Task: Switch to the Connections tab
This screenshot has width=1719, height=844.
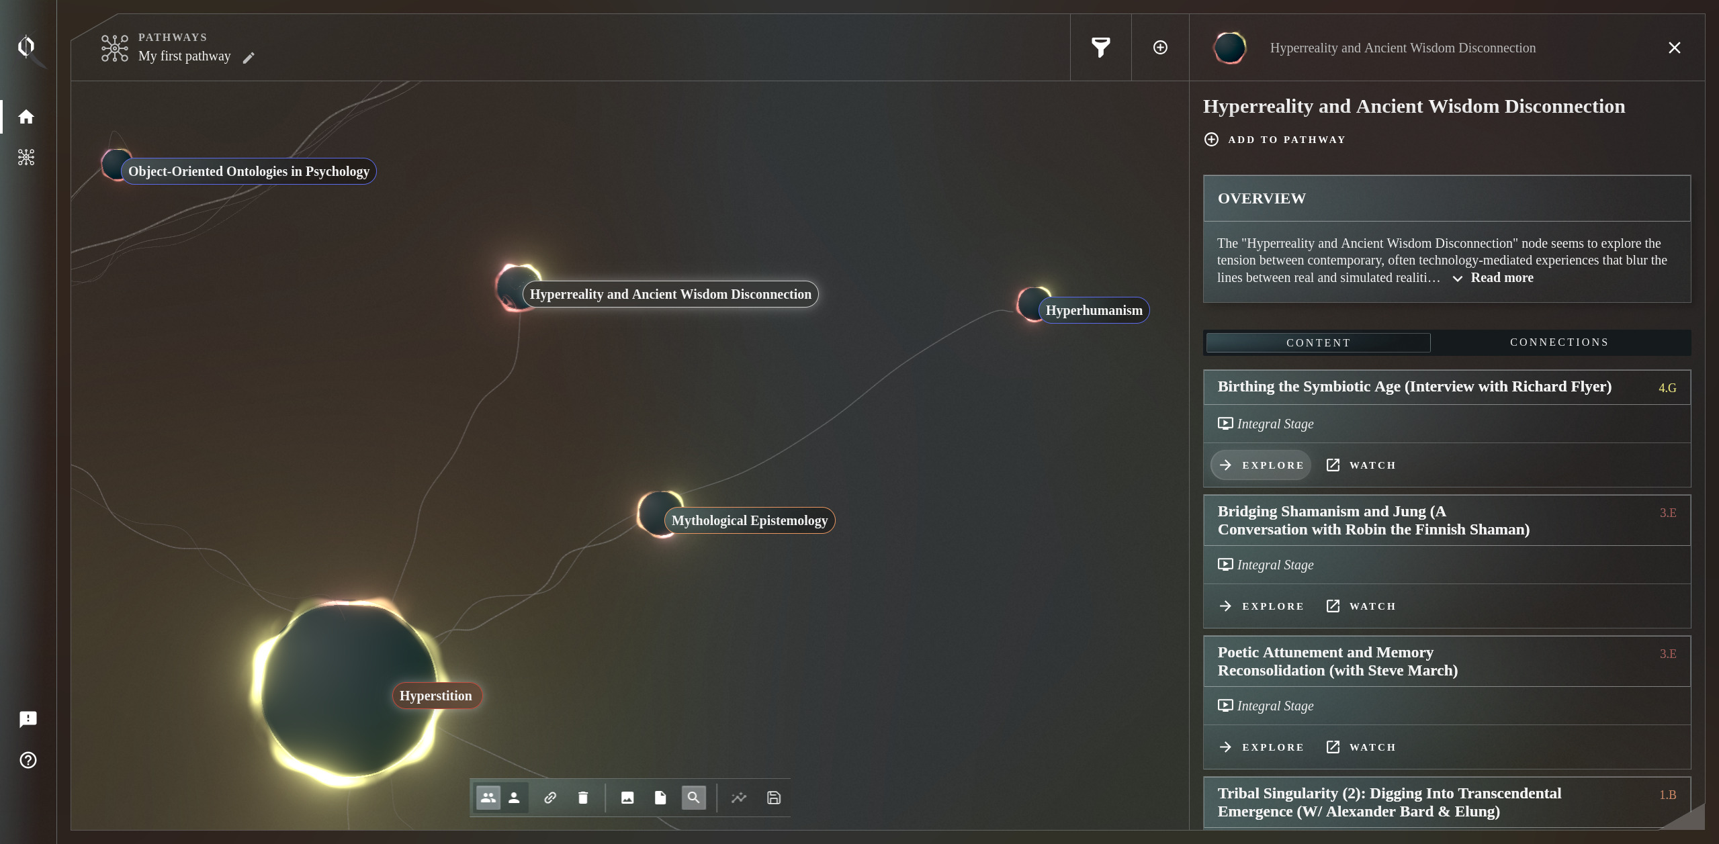Action: point(1558,342)
